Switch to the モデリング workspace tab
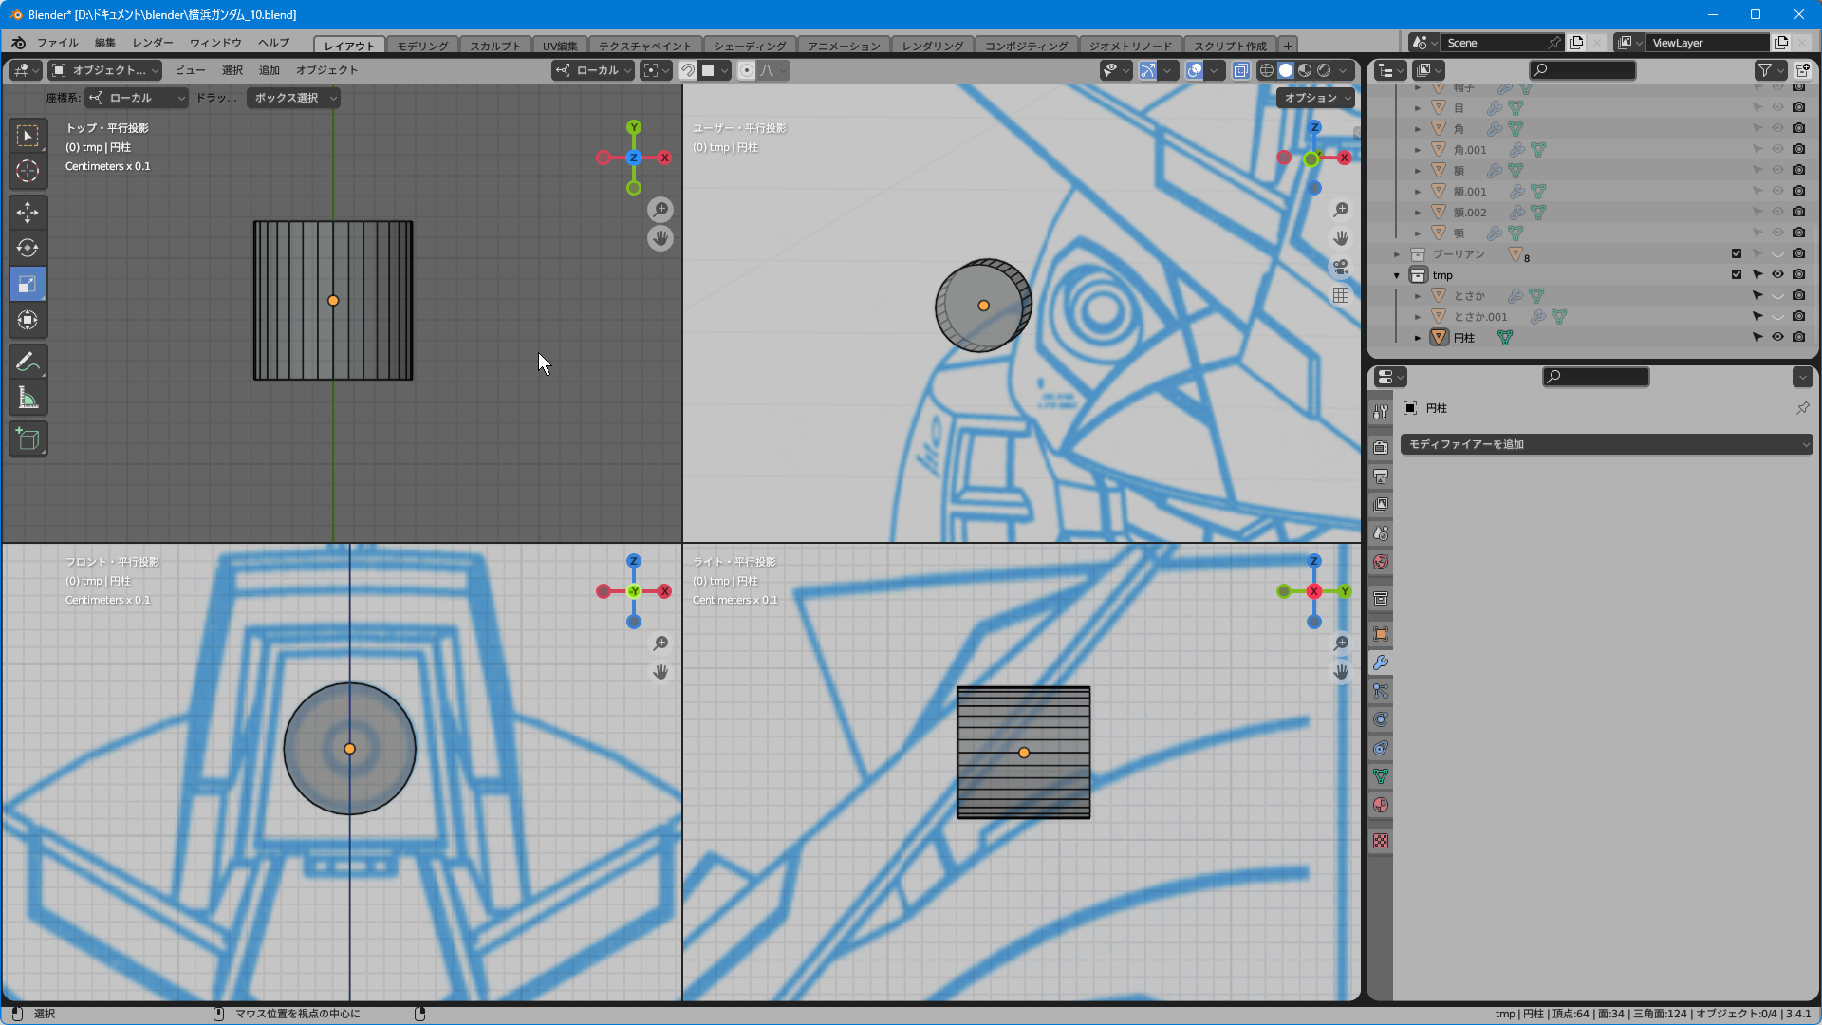Screen dimensions: 1822x1025 point(422,46)
